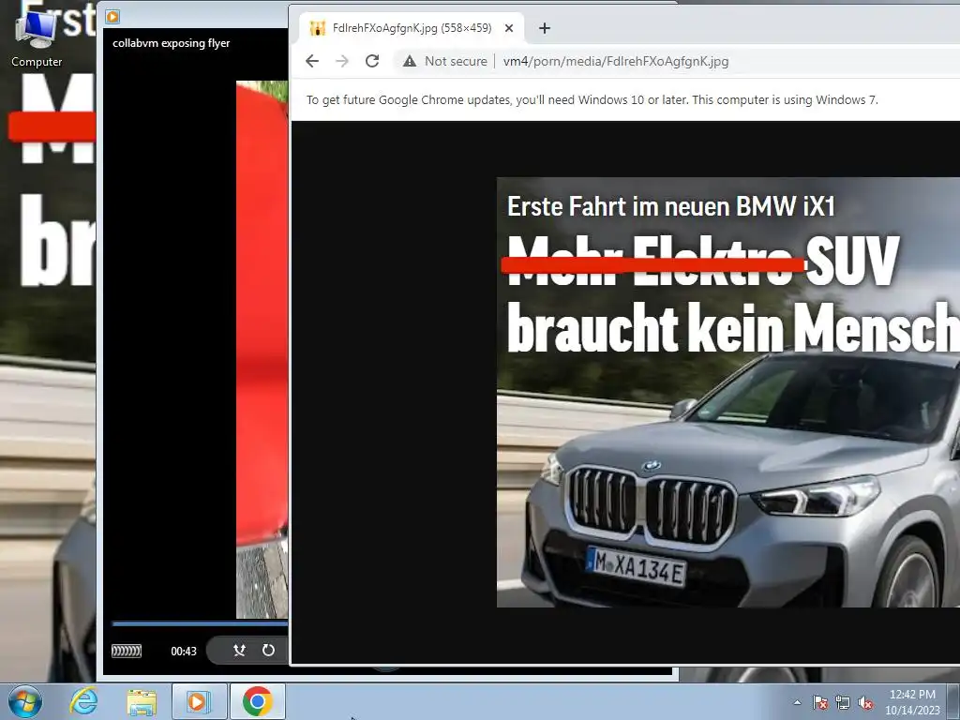Select the FdlrehFXoAgfgnK.jpg tab
The height and width of the screenshot is (720, 960).
(x=412, y=28)
